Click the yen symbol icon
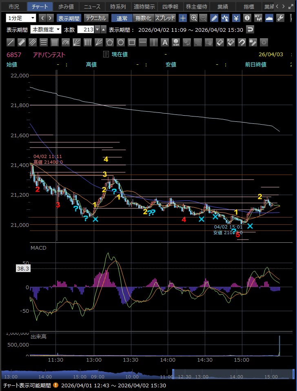The image size is (297, 391). point(236,18)
